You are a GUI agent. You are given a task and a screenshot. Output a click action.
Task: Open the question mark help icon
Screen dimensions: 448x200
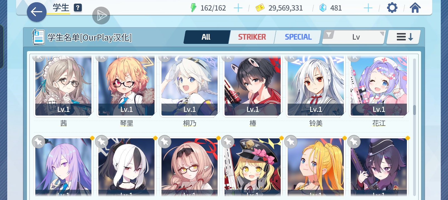[78, 8]
